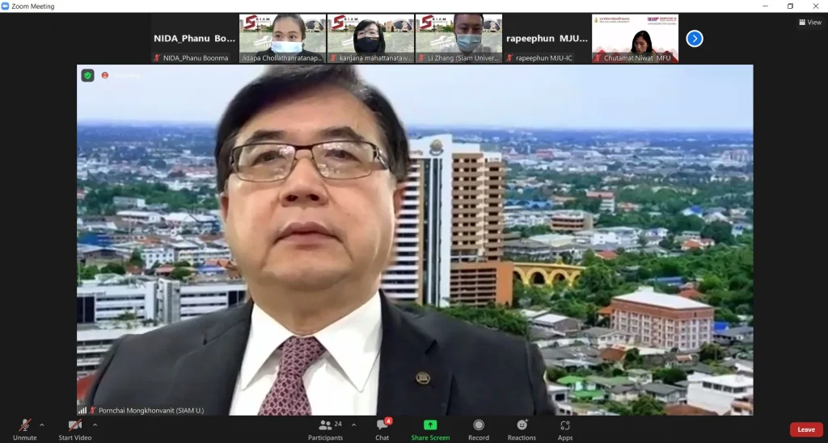Expand participants options caret
828x443 pixels.
[354, 424]
